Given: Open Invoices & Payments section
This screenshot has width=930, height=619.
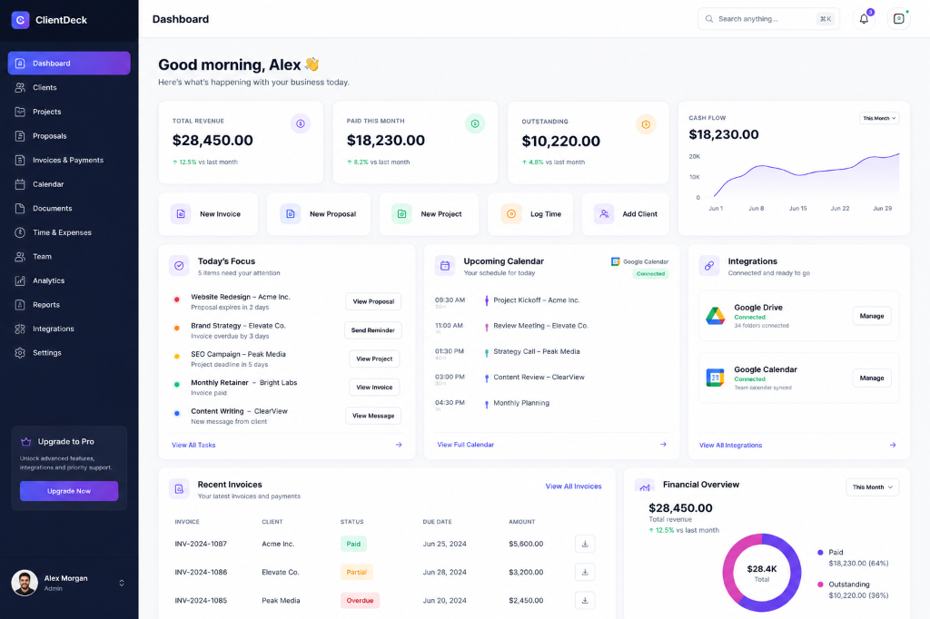Looking at the screenshot, I should [x=69, y=160].
